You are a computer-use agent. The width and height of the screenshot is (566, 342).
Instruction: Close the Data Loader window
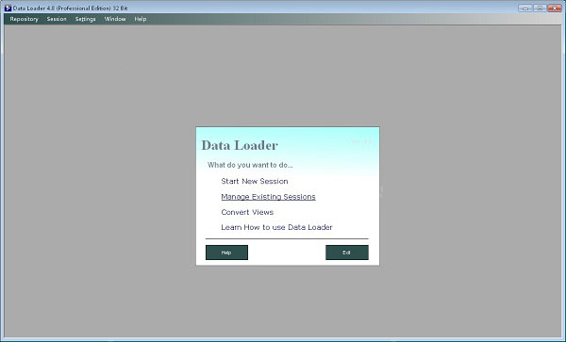pos(555,8)
